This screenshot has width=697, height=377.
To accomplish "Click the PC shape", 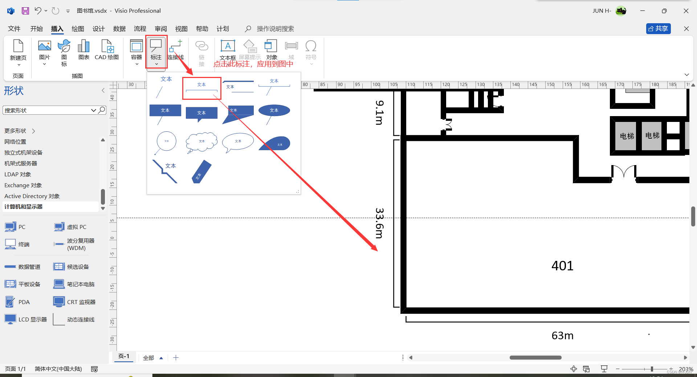I will (x=15, y=227).
